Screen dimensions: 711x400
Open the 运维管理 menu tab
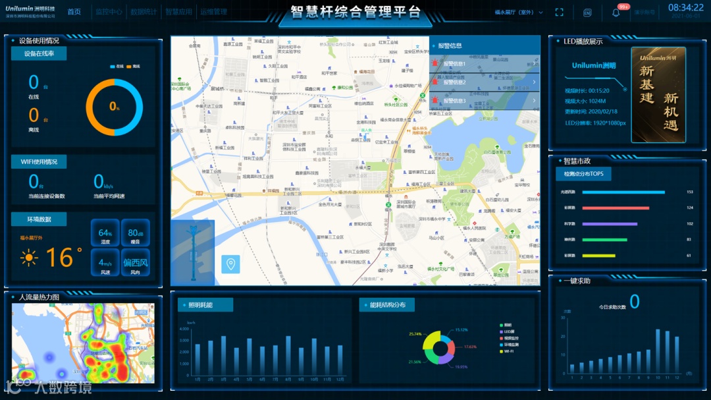(213, 12)
